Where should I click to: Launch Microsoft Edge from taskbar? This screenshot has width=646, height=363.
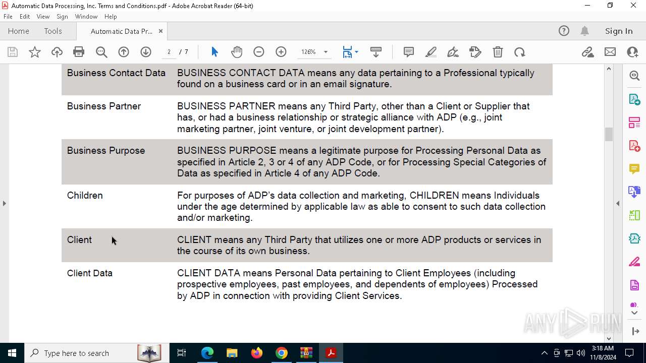tap(207, 353)
